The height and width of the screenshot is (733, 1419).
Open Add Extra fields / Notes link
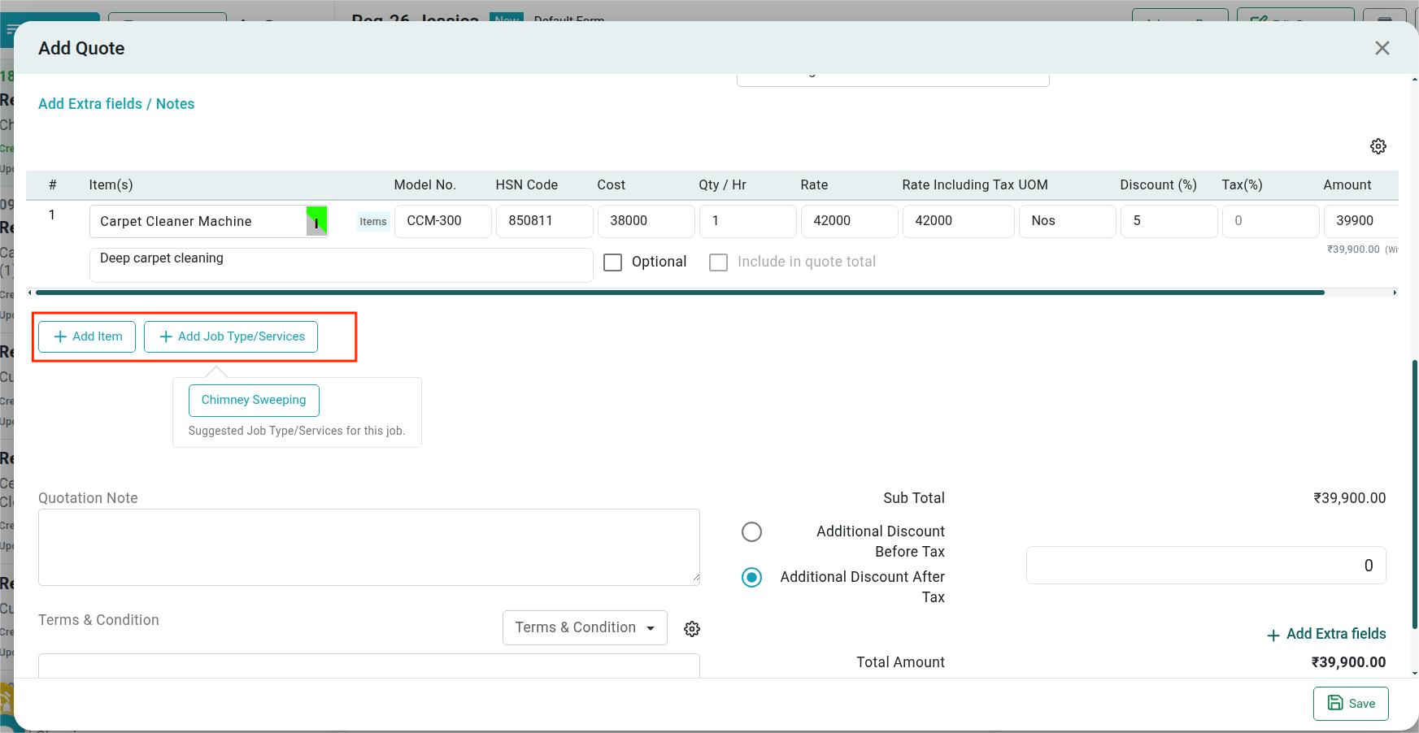coord(116,104)
